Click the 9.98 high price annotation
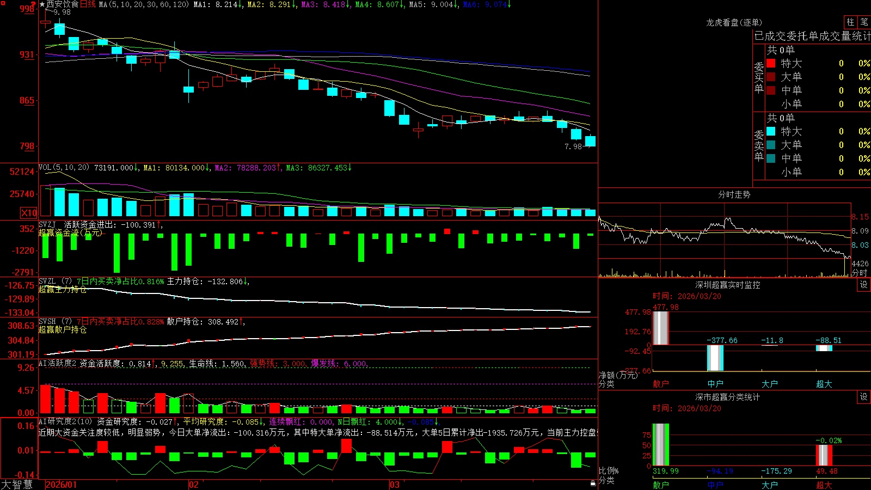871x490 pixels. [x=62, y=12]
